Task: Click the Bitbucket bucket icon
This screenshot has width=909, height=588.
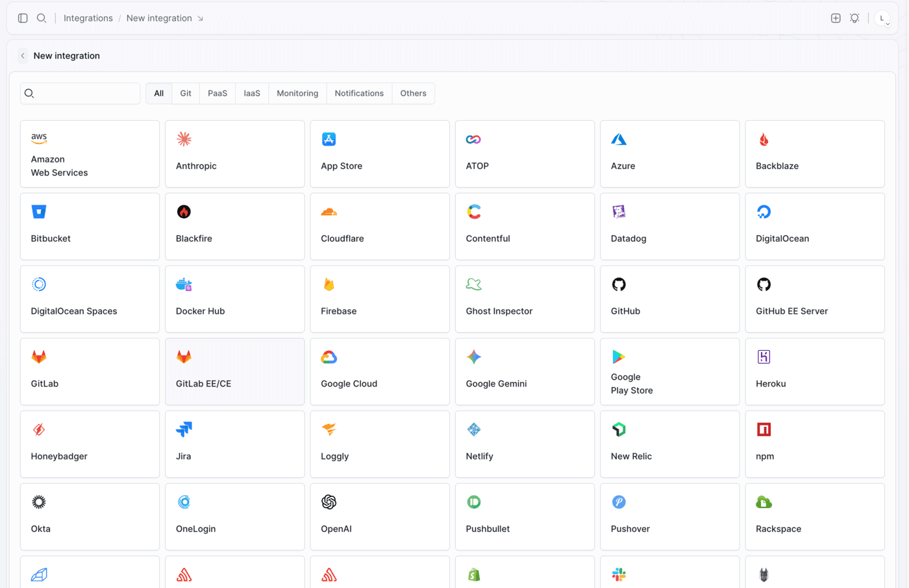Action: (39, 212)
